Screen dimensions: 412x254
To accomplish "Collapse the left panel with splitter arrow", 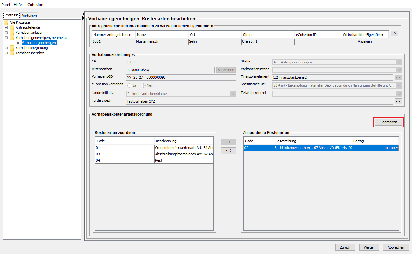I will (x=83, y=14).
